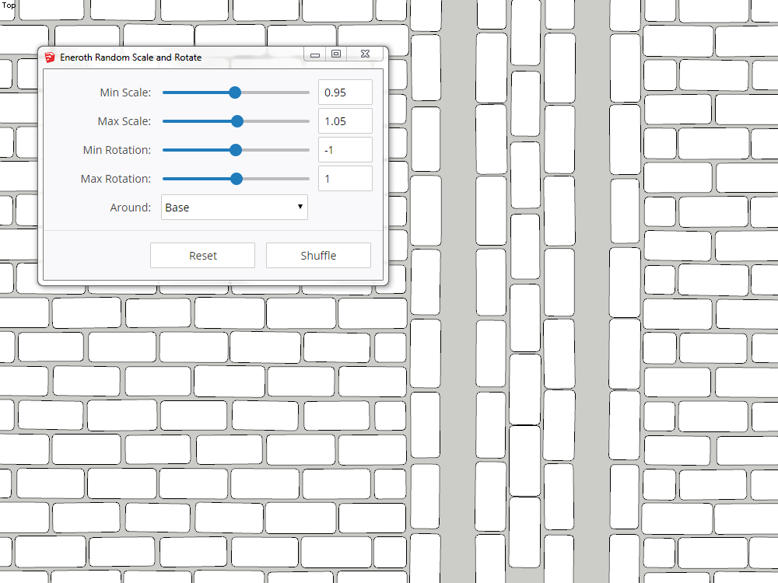Click the Min Scale slider handle
This screenshot has width=778, height=583.
(x=235, y=93)
